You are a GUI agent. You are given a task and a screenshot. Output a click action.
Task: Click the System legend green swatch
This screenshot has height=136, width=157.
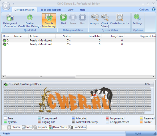click(x=5, y=122)
